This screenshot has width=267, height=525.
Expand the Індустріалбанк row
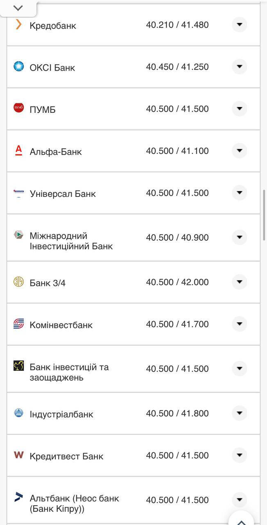239,413
